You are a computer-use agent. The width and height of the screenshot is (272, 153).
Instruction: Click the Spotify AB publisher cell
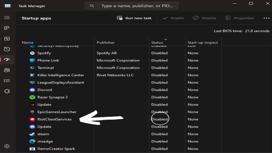click(107, 53)
